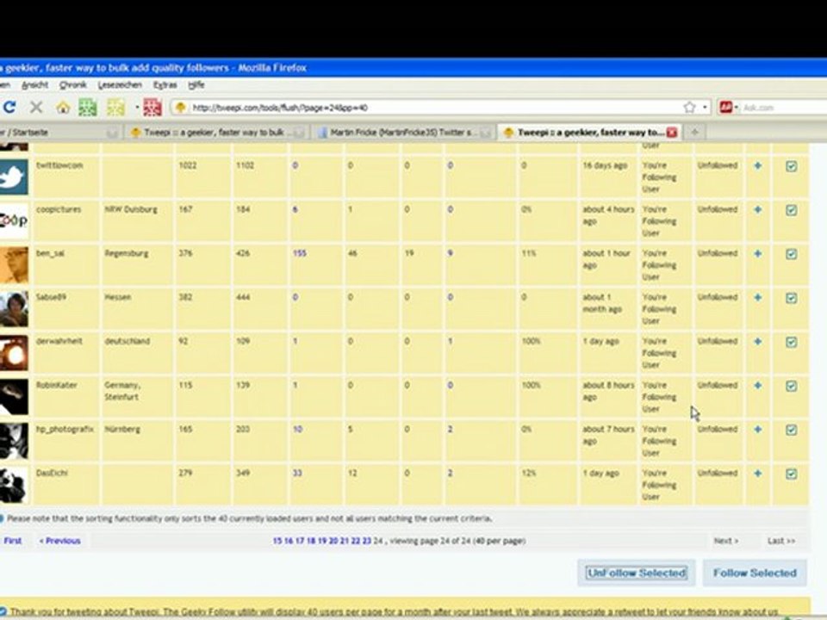
Task: Go to the First page link
Action: 13,541
